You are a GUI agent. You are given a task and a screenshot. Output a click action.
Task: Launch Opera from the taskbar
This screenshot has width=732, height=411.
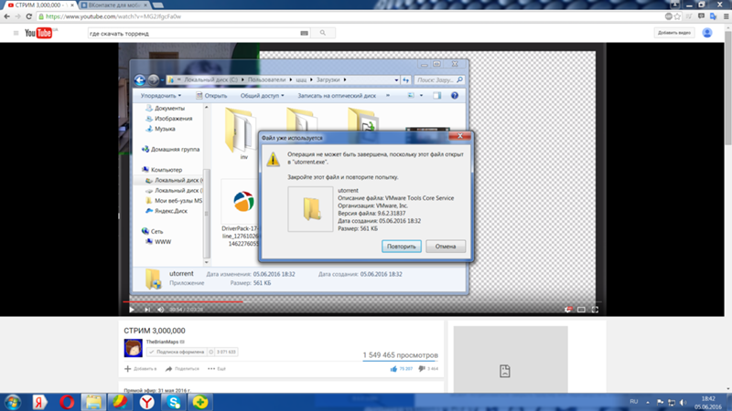[x=67, y=402]
